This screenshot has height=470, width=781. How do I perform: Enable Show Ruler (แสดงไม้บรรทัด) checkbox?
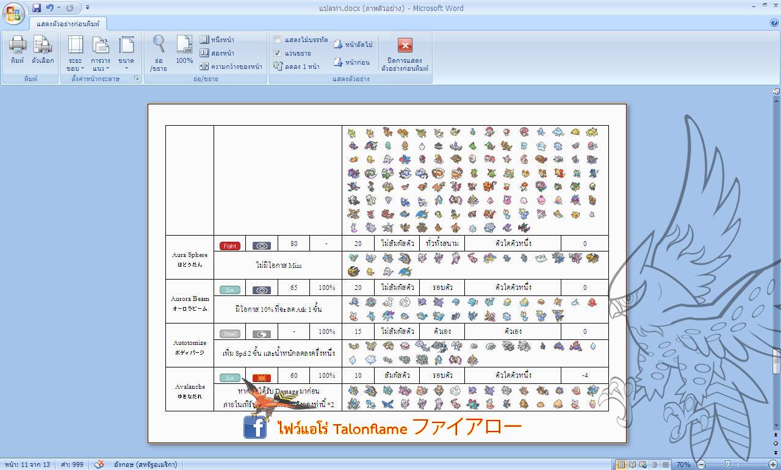click(278, 40)
